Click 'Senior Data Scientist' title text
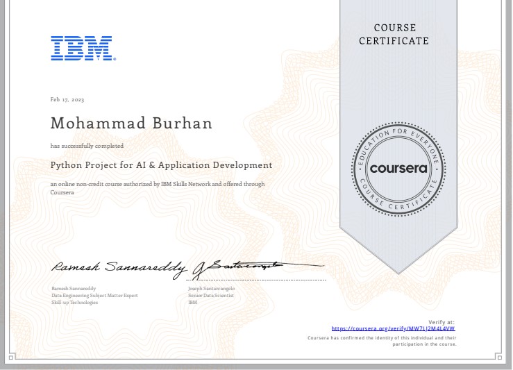513x370 pixels. click(211, 296)
